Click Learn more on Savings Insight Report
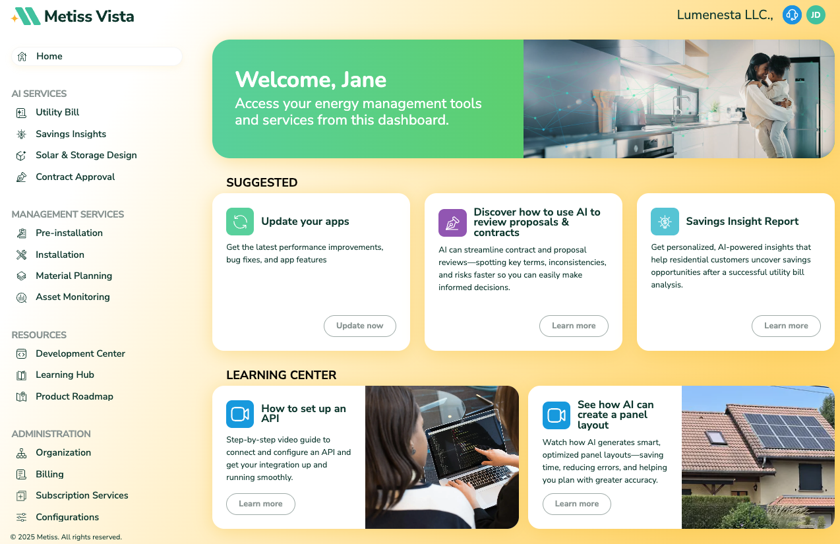 pyautogui.click(x=786, y=326)
